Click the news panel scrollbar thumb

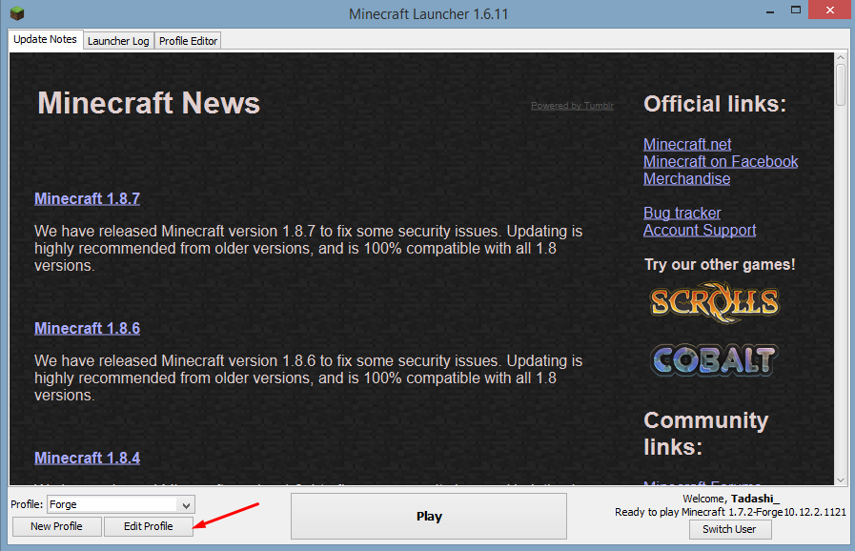point(841,85)
